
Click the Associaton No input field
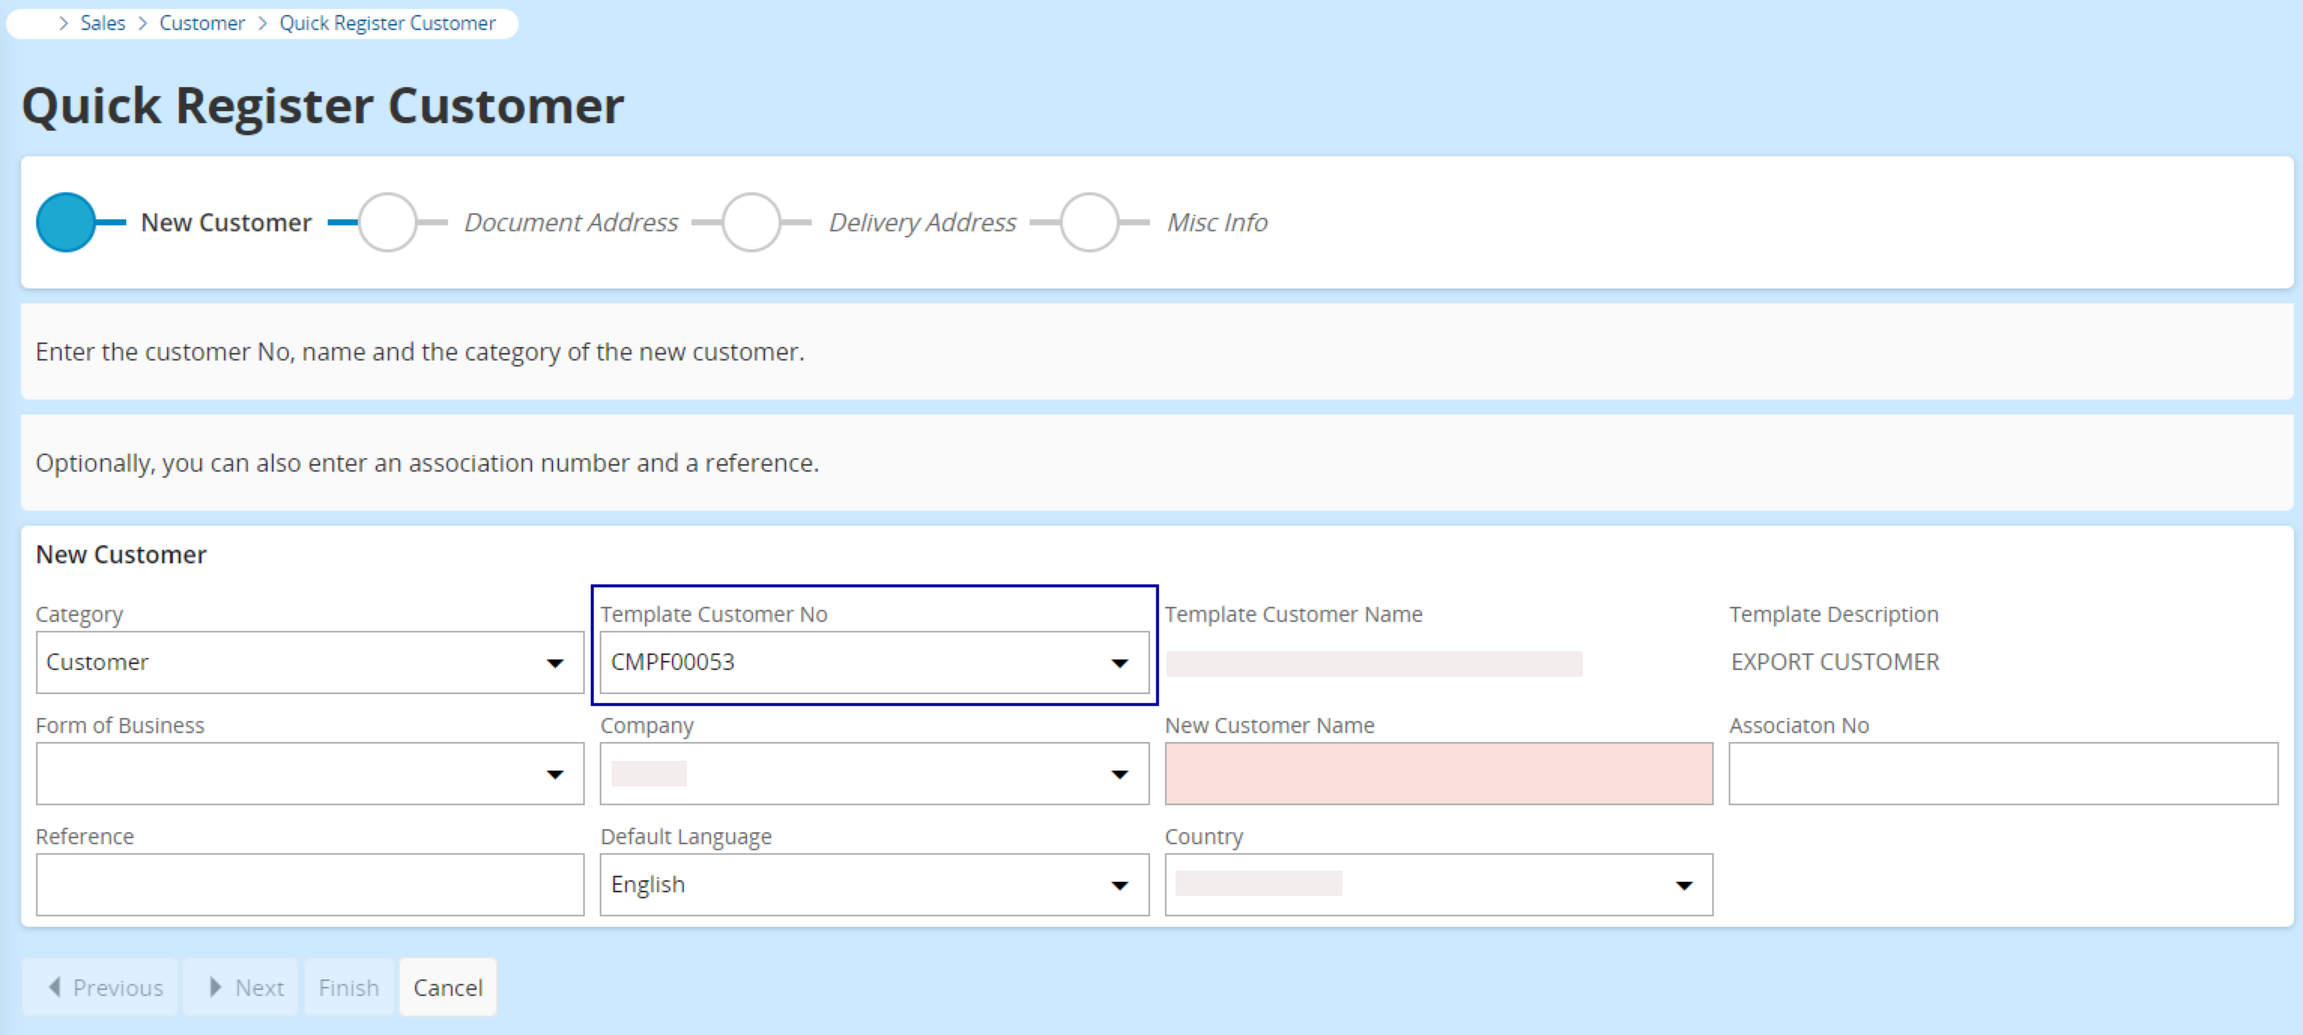click(x=2002, y=774)
